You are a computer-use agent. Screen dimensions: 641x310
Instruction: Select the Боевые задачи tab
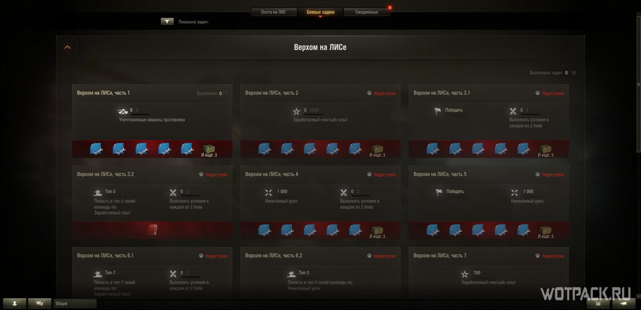pyautogui.click(x=320, y=12)
